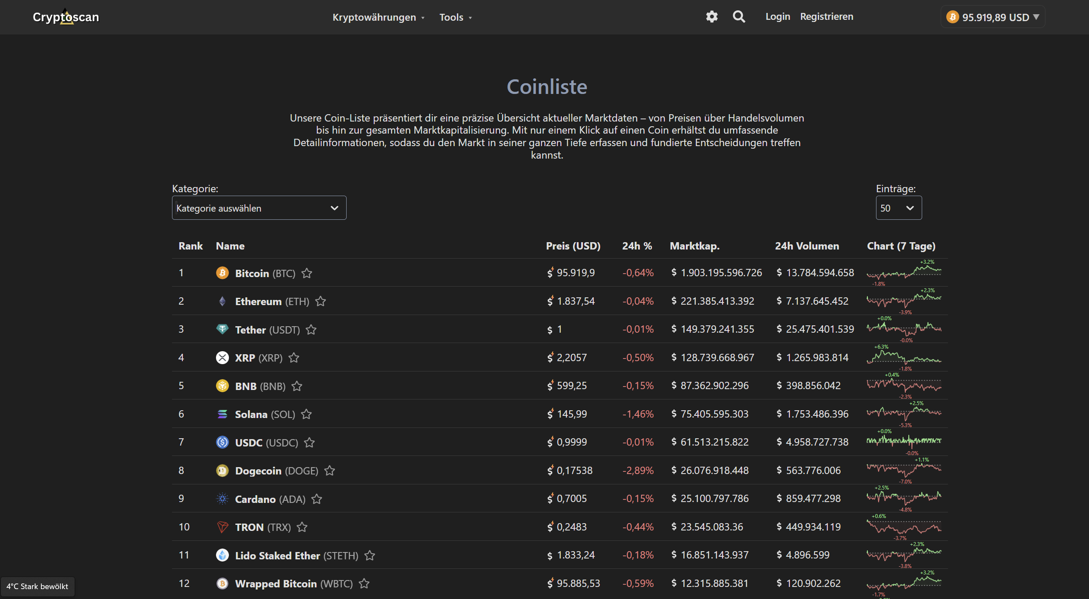This screenshot has width=1089, height=599.
Task: Toggle the XRP favorite star
Action: 294,358
